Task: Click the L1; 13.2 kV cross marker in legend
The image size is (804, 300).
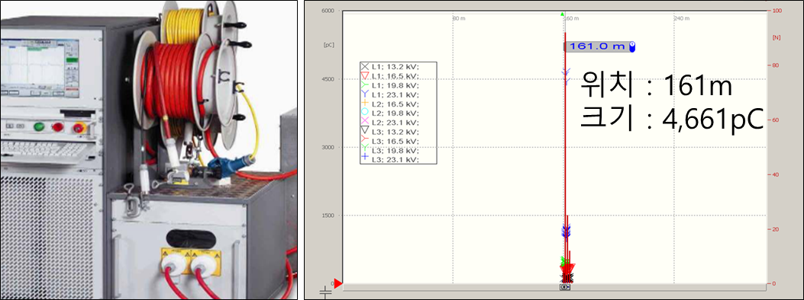Action: pos(364,66)
